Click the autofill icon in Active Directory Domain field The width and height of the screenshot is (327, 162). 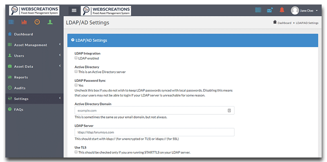[229, 110]
